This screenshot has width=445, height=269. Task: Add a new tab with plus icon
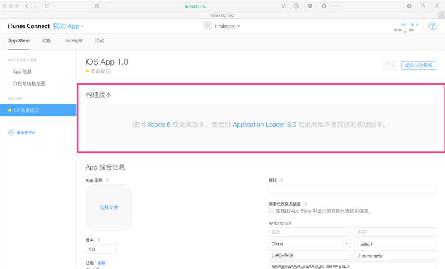[x=442, y=15]
